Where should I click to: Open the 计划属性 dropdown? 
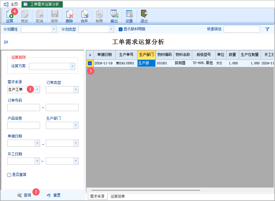pyautogui.click(x=54, y=29)
